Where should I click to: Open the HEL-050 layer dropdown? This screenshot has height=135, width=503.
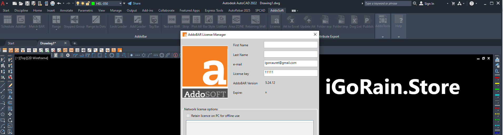pyautogui.click(x=120, y=3)
